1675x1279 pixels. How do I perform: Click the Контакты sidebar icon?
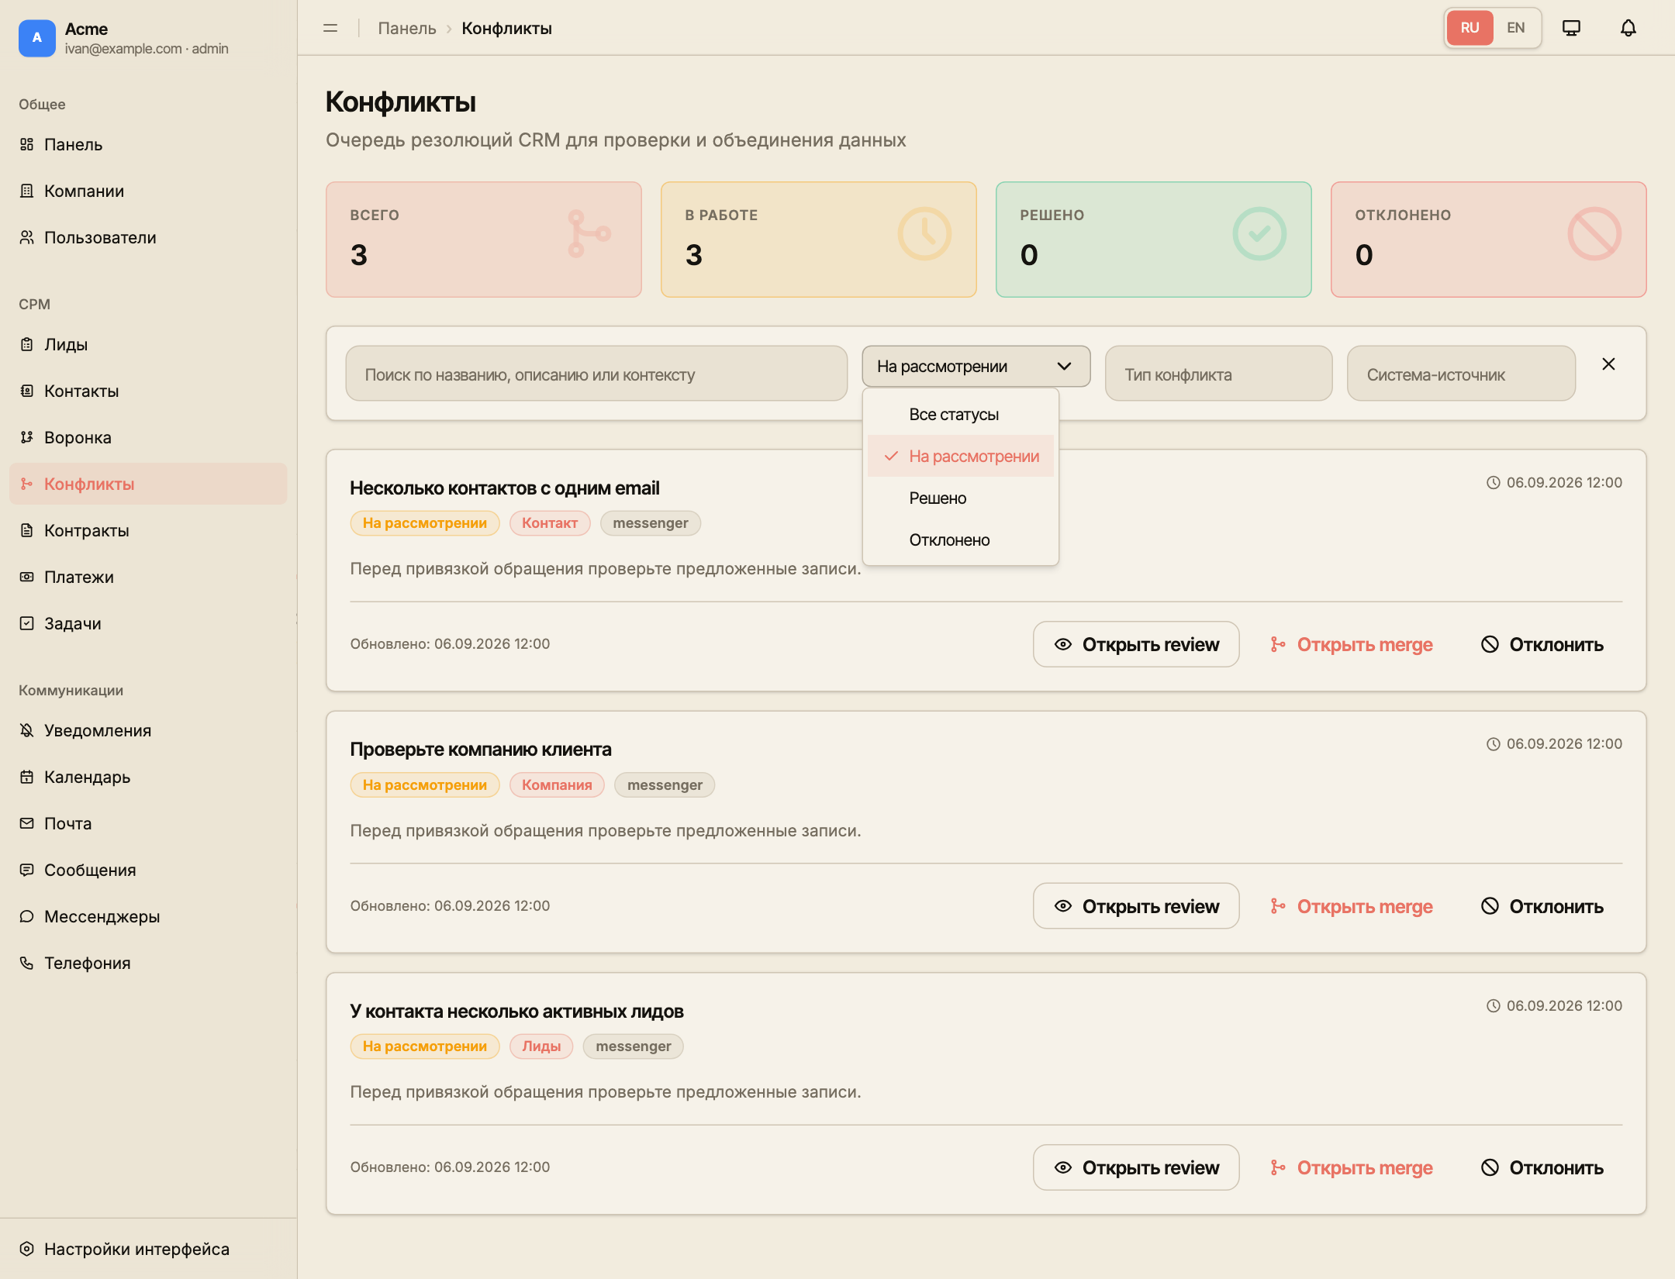[27, 391]
